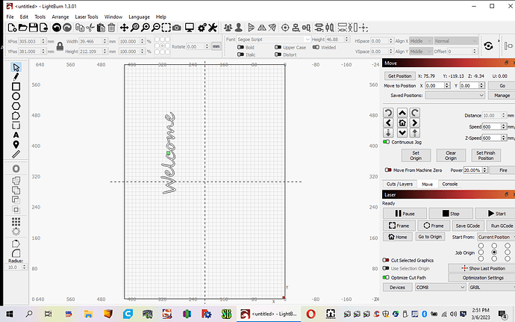Toggle the aspect ratio lock icon

click(60, 46)
